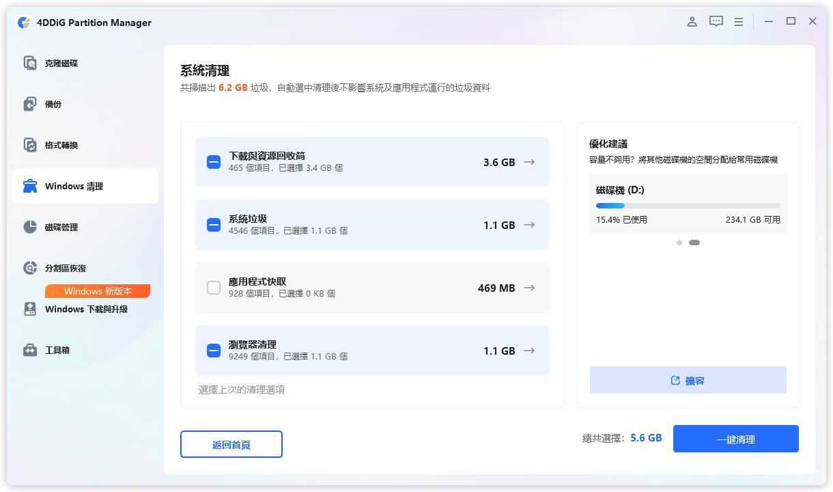The height and width of the screenshot is (492, 833).
Task: Click the 系統垃圾 1.1 GB size value
Action: [499, 225]
